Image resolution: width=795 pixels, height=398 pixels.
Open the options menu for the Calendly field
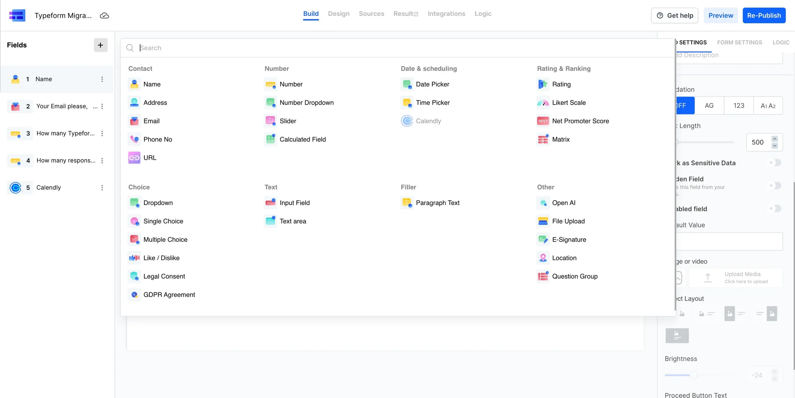[102, 187]
